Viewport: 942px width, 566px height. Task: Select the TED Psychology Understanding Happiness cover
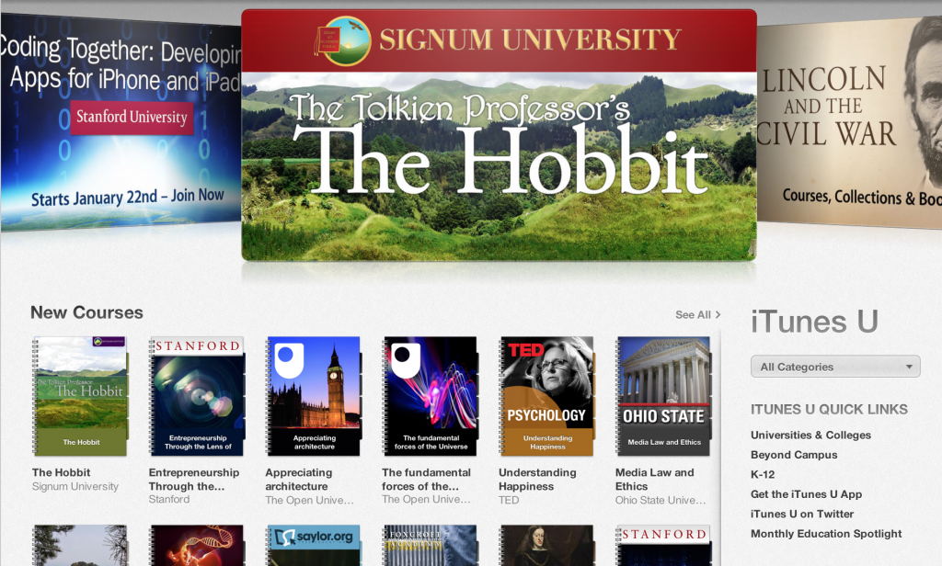546,396
